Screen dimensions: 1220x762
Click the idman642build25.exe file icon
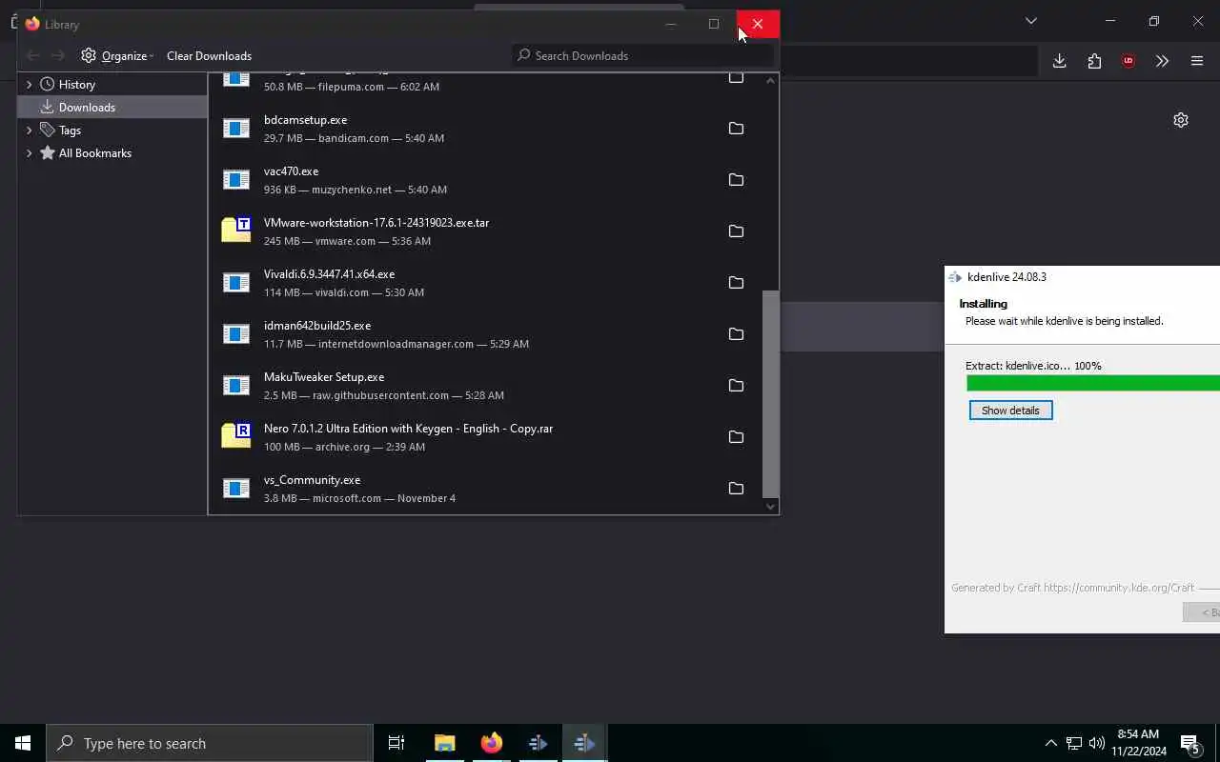(236, 334)
